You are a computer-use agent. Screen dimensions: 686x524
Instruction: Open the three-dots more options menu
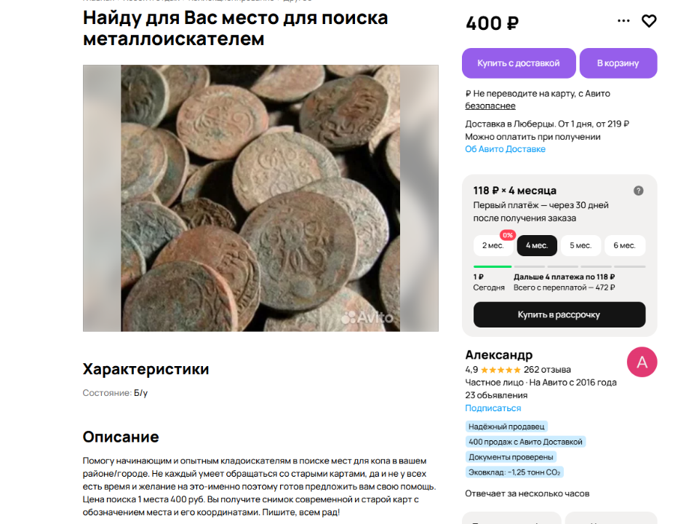point(623,20)
